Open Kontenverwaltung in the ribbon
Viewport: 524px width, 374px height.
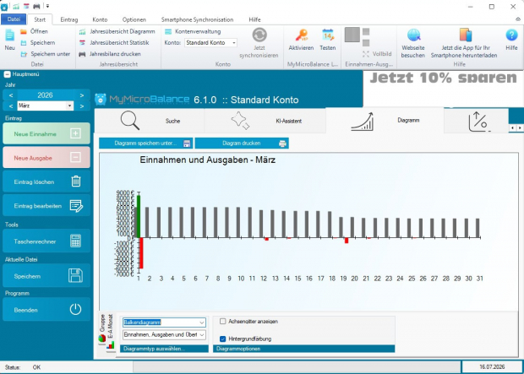(x=193, y=32)
